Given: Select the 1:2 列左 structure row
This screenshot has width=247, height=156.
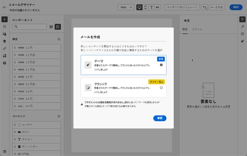Looking at the screenshot, I should pos(37,55).
